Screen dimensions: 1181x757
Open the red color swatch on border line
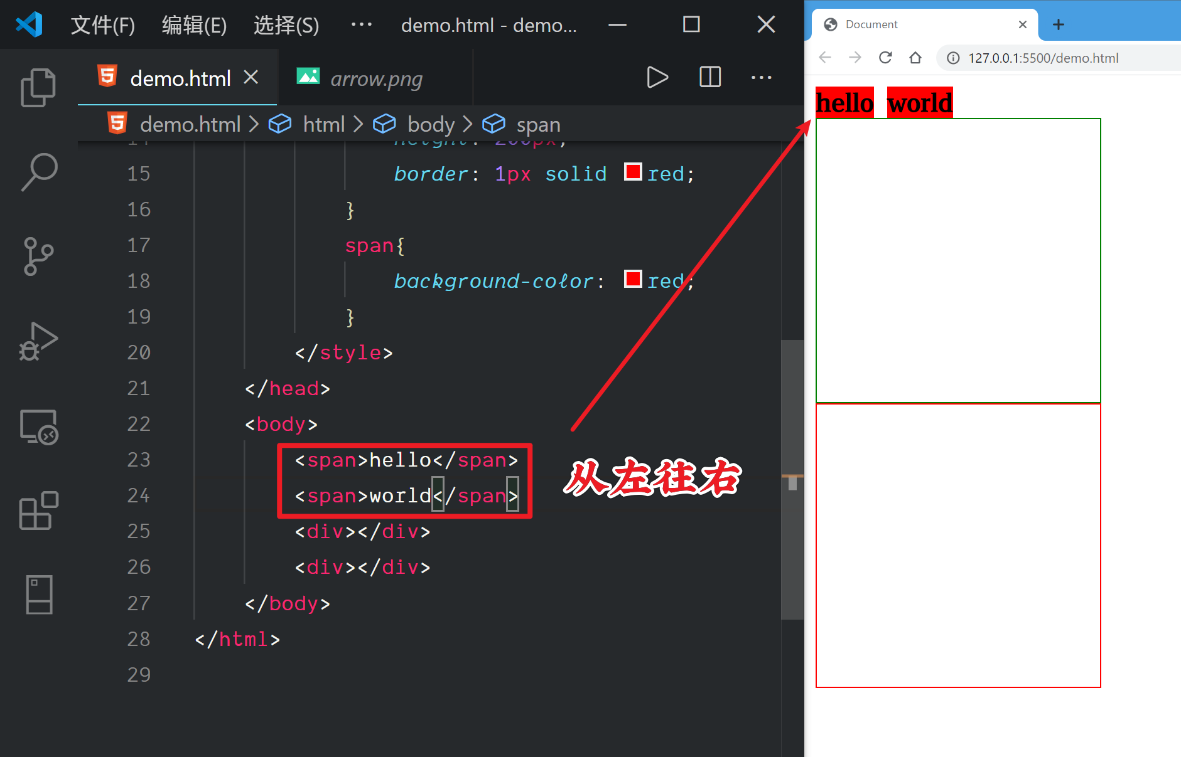(633, 172)
